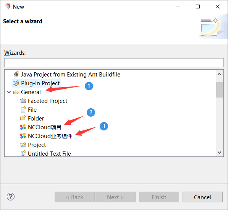The height and width of the screenshot is (210, 228).
Task: Collapse the General category chevron
Action: 9,92
